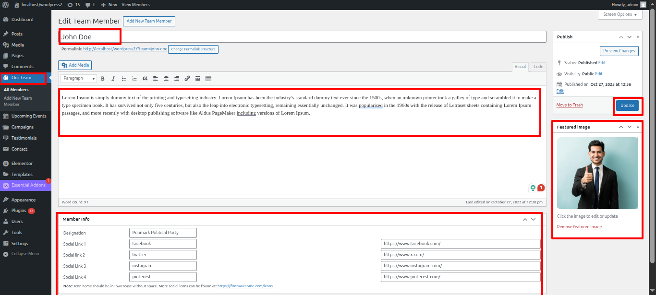This screenshot has width=656, height=295.
Task: Click the featured image thumbnail
Action: (x=597, y=173)
